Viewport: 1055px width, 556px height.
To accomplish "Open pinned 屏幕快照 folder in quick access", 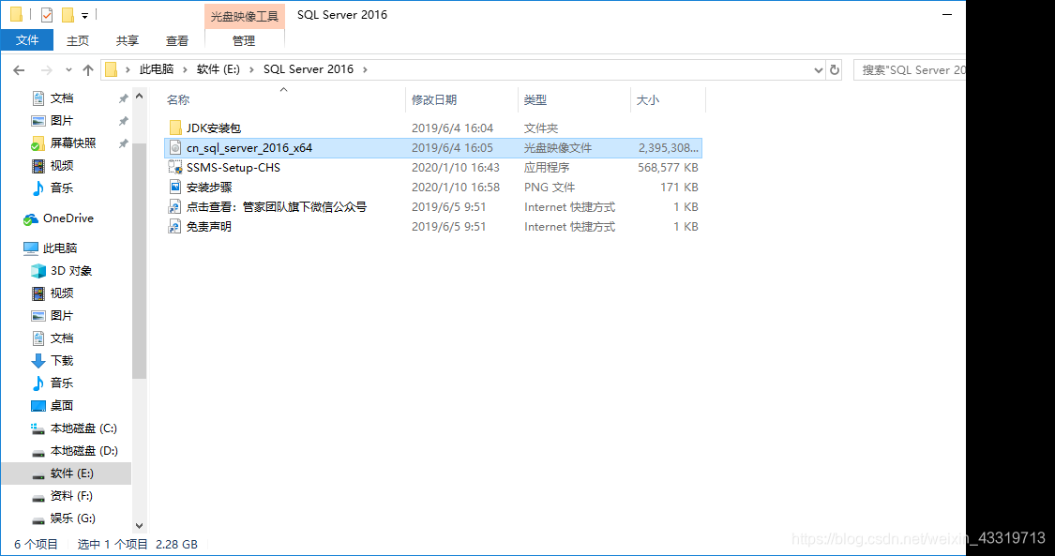I will tap(72, 143).
